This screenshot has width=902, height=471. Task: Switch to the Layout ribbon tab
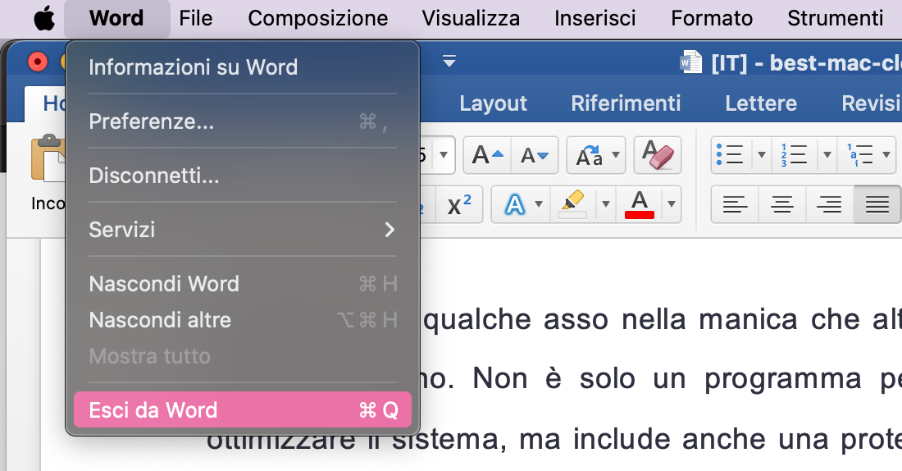click(x=493, y=103)
